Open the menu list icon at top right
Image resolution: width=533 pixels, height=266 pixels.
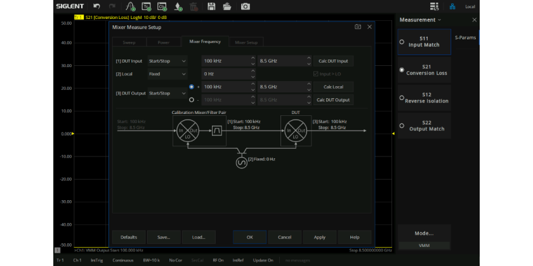coord(434,6)
